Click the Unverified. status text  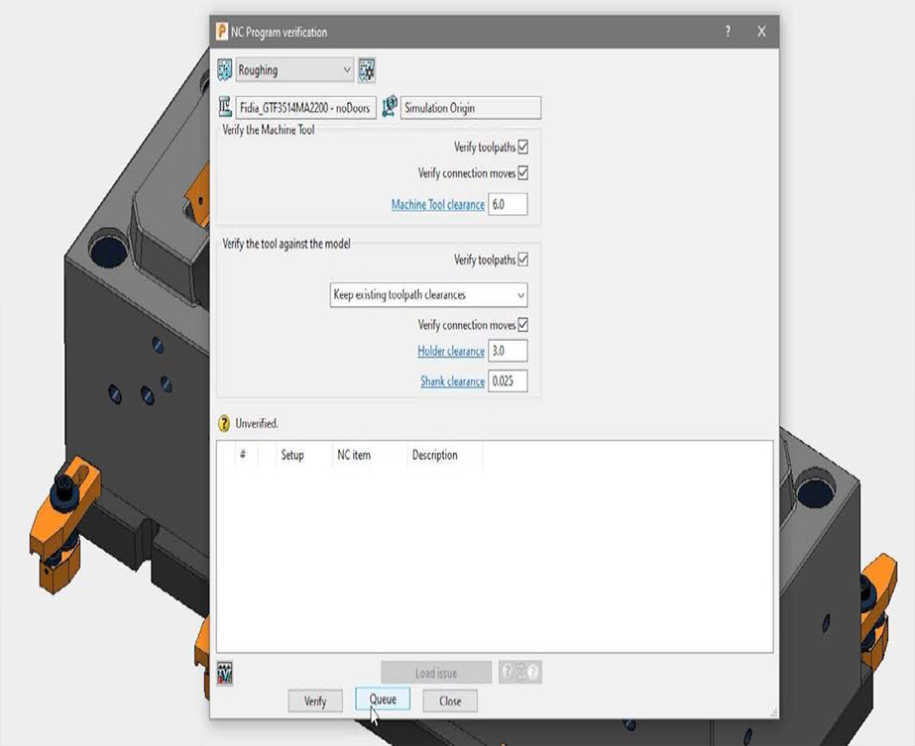click(x=257, y=423)
